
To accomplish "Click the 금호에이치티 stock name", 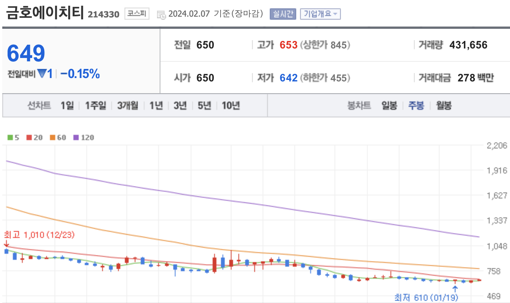I will pos(45,13).
